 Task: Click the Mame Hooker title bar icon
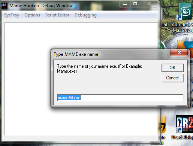click(4, 6)
